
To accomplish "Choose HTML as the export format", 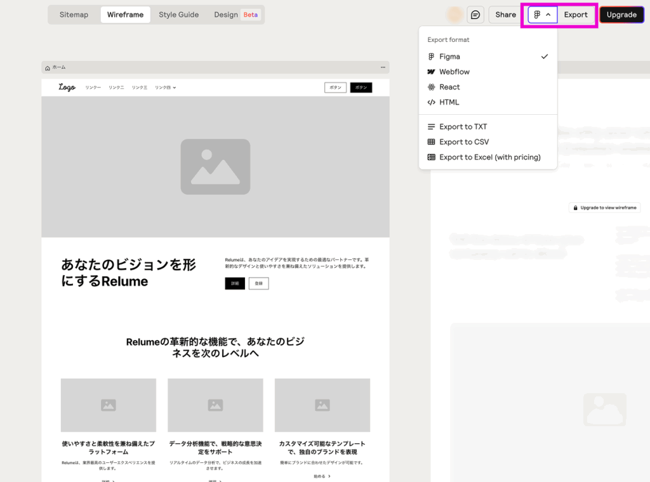I will pyautogui.click(x=449, y=102).
